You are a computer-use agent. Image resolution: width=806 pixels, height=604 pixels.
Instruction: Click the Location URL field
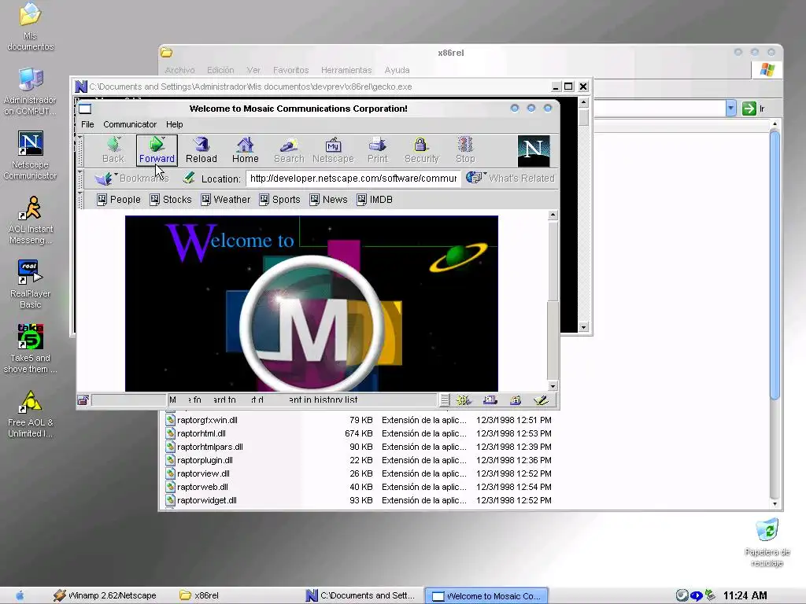[x=353, y=179]
